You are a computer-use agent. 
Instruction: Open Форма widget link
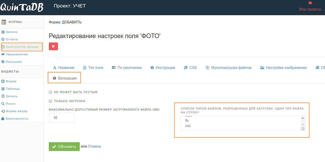tap(11, 81)
